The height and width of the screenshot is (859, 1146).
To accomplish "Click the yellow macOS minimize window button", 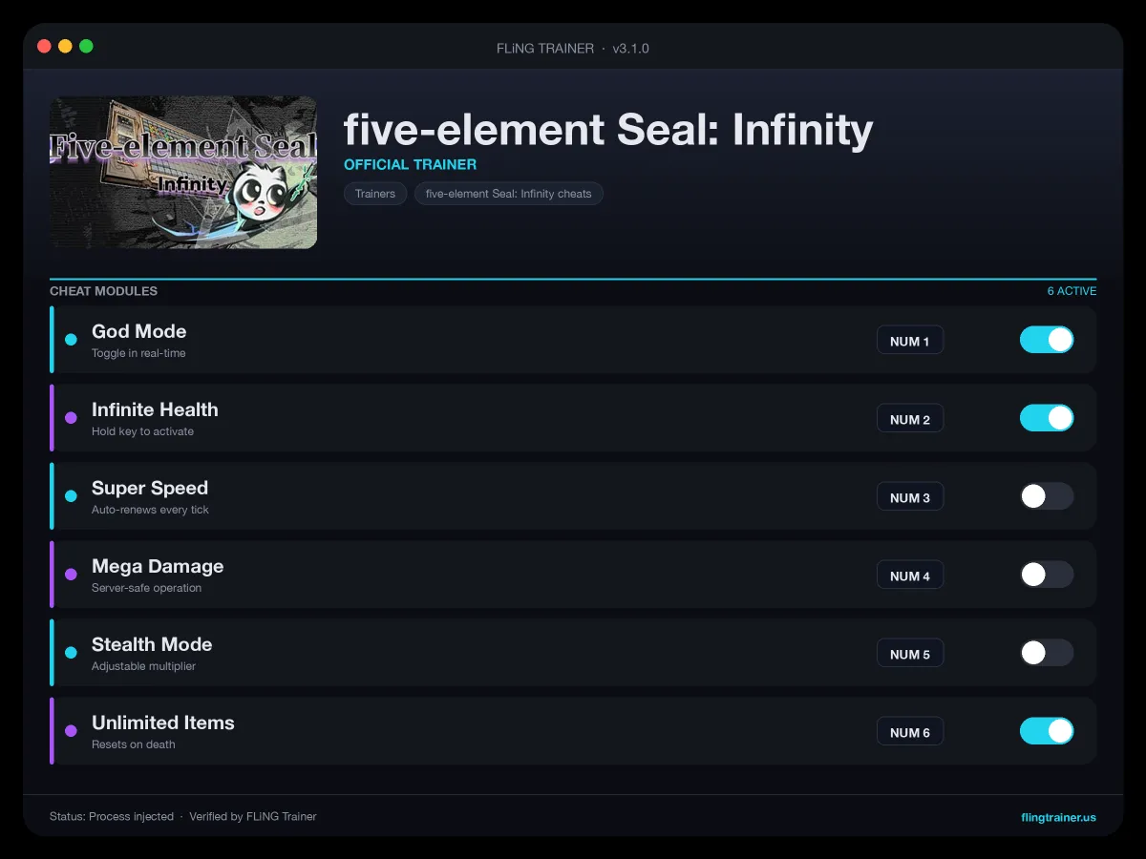I will 65,46.
